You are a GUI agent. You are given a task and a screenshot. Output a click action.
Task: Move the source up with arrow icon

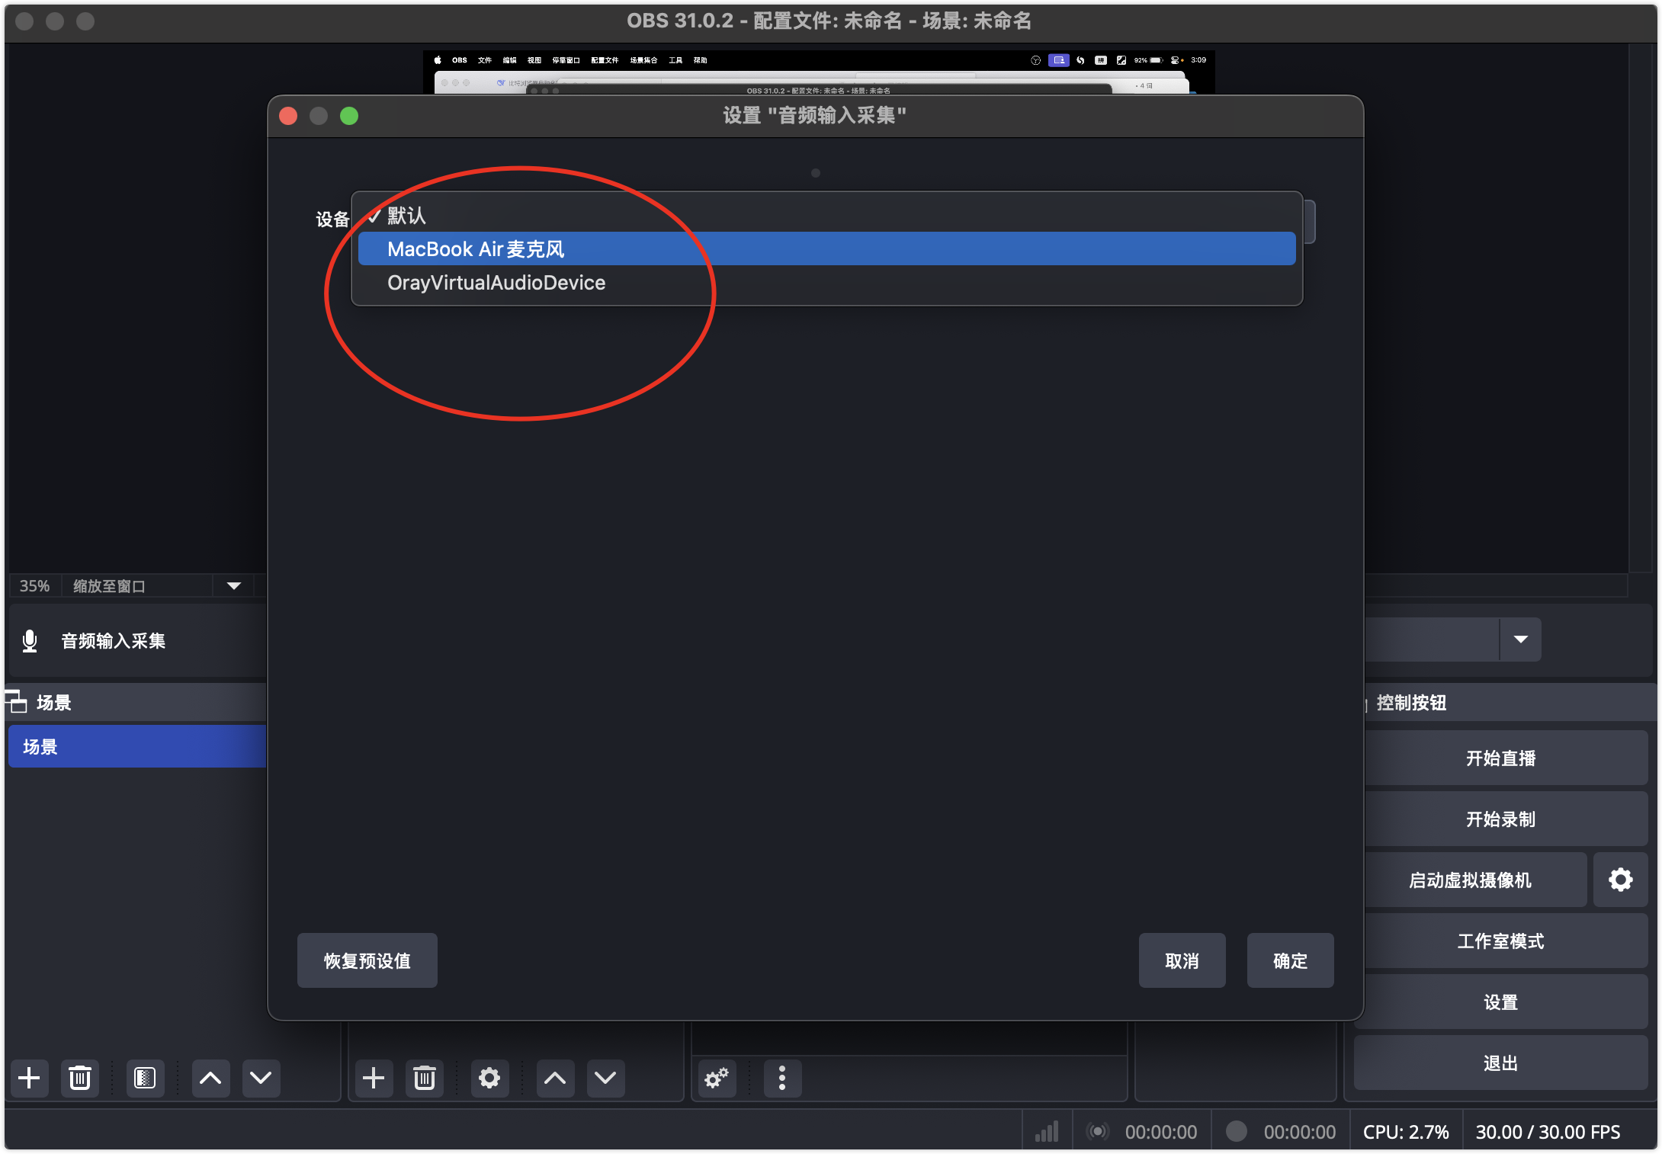(555, 1078)
